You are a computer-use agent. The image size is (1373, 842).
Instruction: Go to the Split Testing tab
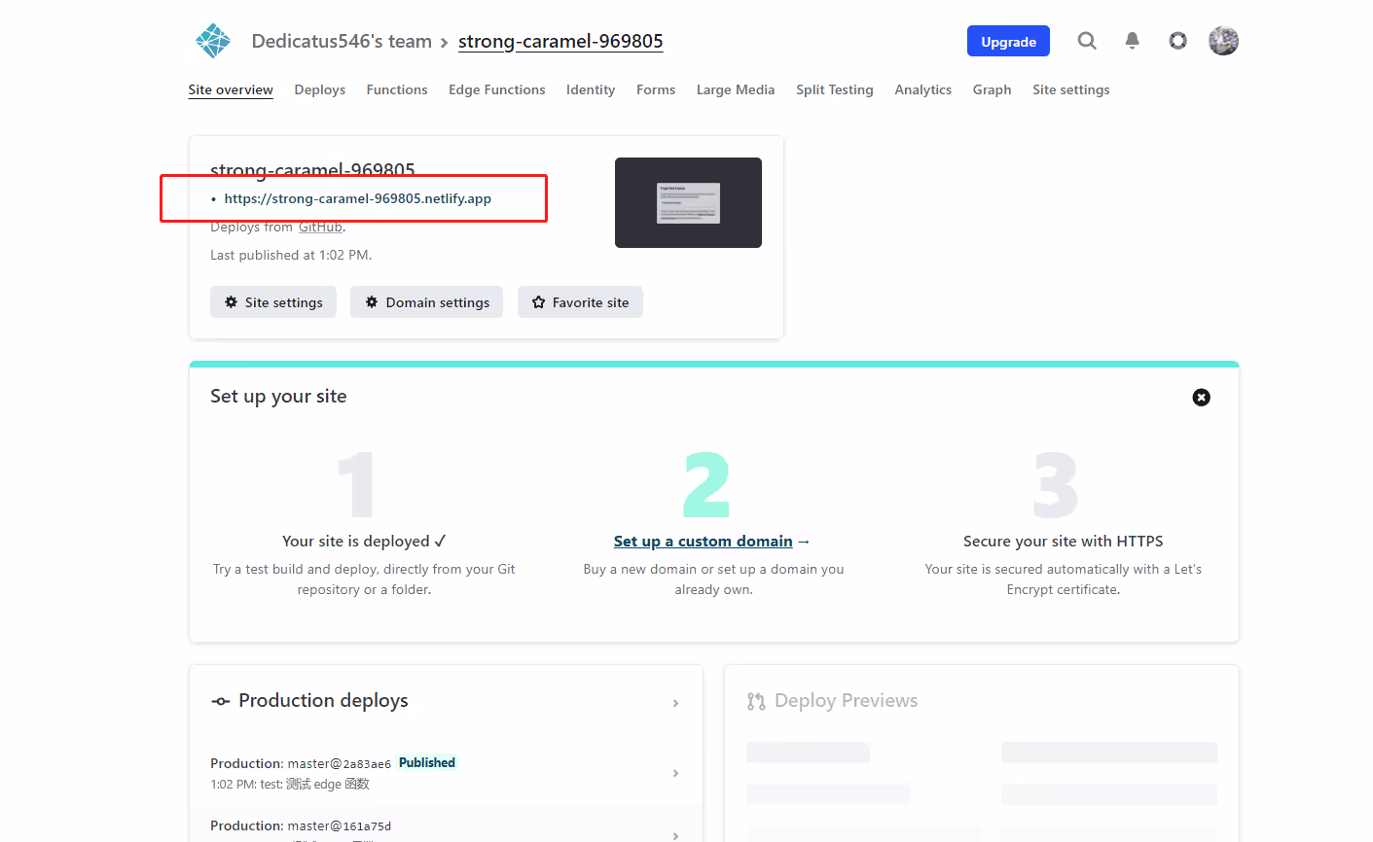pos(835,89)
